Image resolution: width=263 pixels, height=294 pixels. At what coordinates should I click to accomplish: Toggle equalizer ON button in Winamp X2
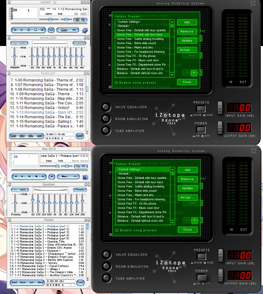(14, 43)
